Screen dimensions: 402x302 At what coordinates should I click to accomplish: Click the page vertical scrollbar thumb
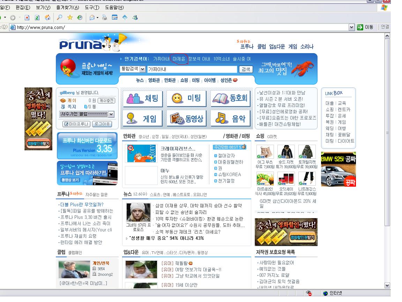[x=387, y=132]
